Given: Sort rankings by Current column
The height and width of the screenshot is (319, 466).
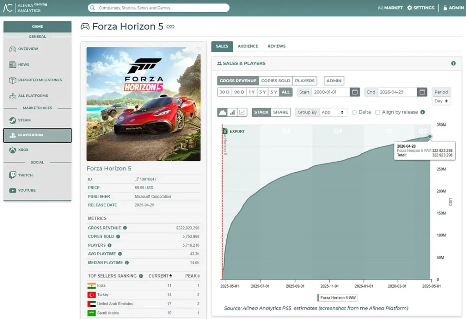Looking at the screenshot, I should point(160,276).
